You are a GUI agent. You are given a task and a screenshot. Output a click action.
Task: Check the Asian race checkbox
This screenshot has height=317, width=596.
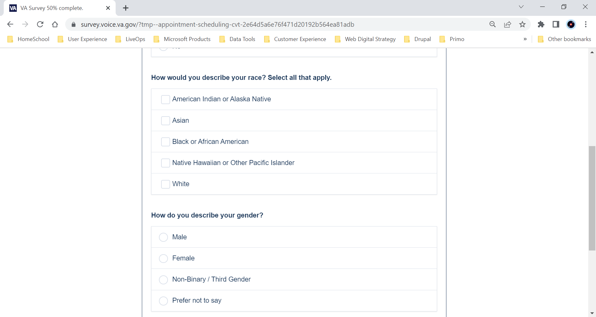click(165, 121)
